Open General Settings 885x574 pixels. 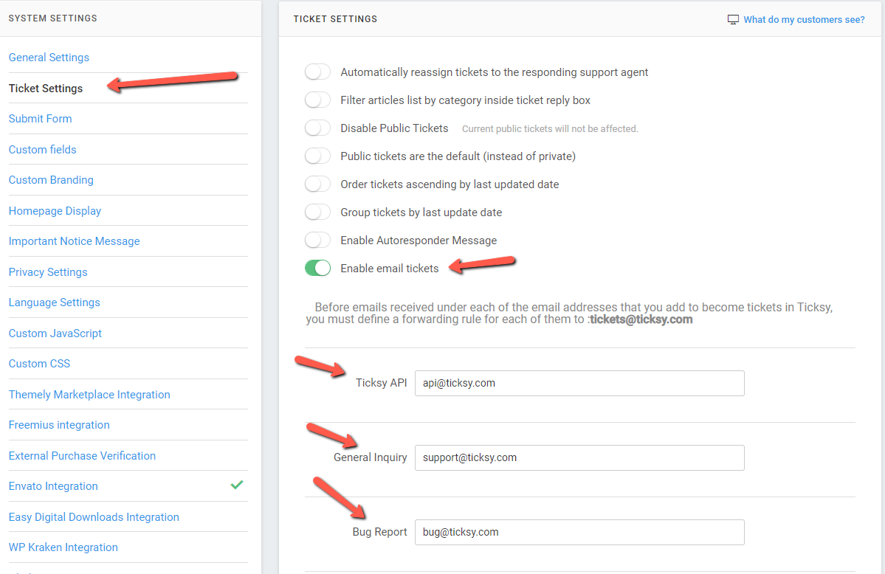(x=49, y=57)
